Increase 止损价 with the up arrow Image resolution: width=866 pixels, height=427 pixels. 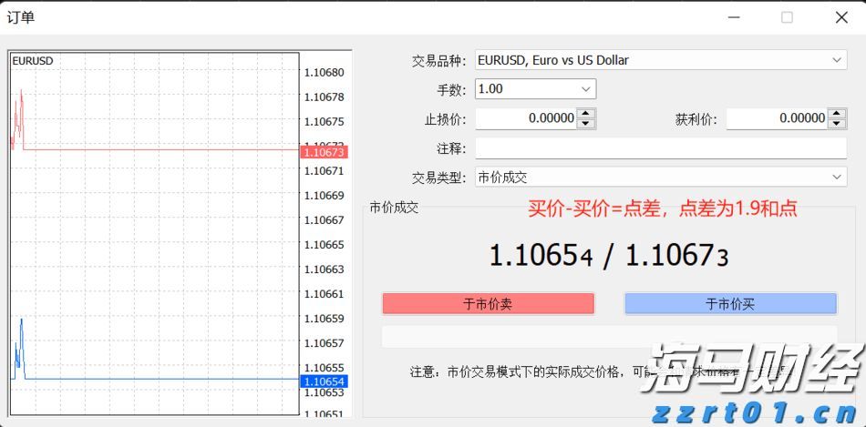coord(586,114)
